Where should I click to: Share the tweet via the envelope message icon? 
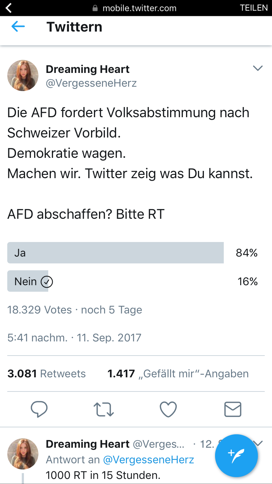[233, 409]
